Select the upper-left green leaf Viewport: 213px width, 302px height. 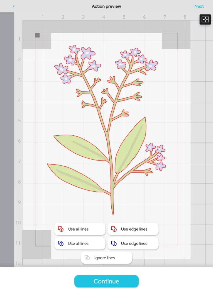[79, 146]
